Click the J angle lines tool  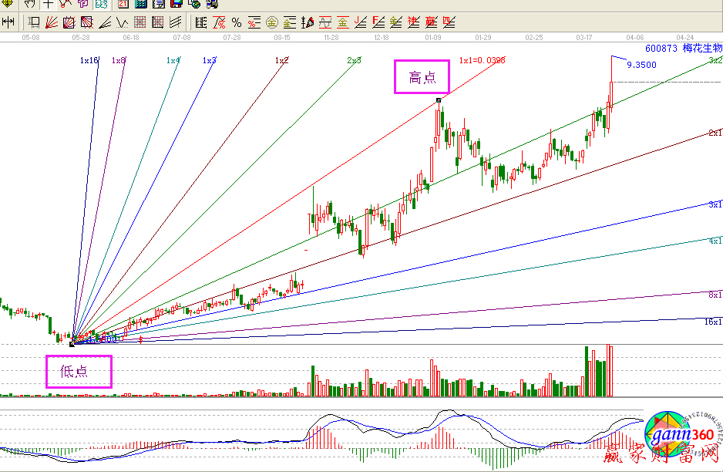[360, 22]
